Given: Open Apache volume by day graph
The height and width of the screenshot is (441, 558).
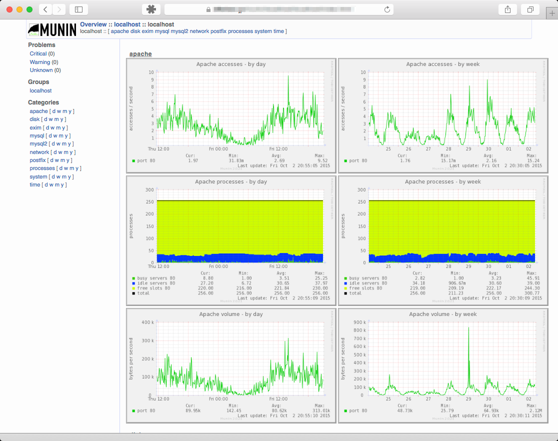Looking at the screenshot, I should 231,365.
